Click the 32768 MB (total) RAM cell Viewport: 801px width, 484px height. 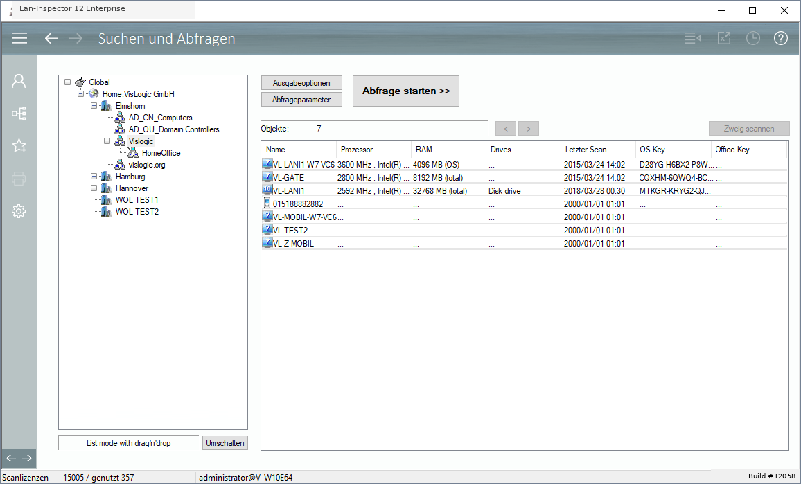440,190
